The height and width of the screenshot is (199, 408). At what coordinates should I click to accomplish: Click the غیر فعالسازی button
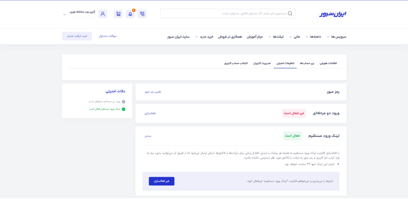(161, 181)
